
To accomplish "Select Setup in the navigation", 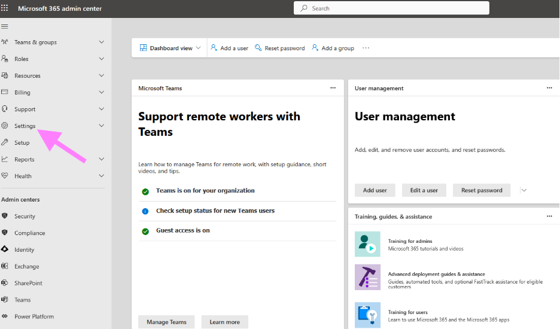I will click(x=22, y=142).
